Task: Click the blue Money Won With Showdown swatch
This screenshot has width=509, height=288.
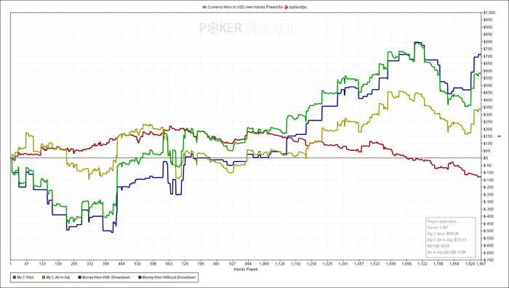Action: pyautogui.click(x=79, y=277)
